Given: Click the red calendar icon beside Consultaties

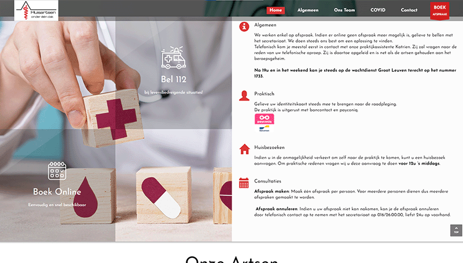Looking at the screenshot, I should (x=244, y=183).
